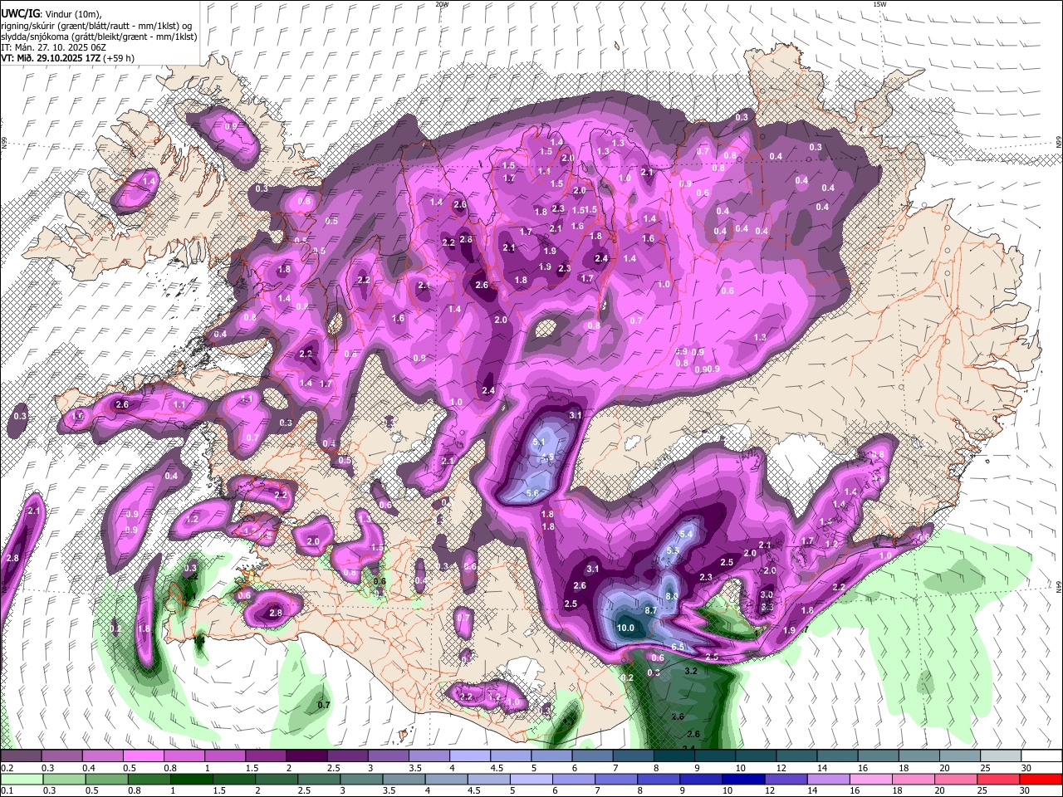
Task: Click the '5.1' value on the map
Action: [538, 443]
